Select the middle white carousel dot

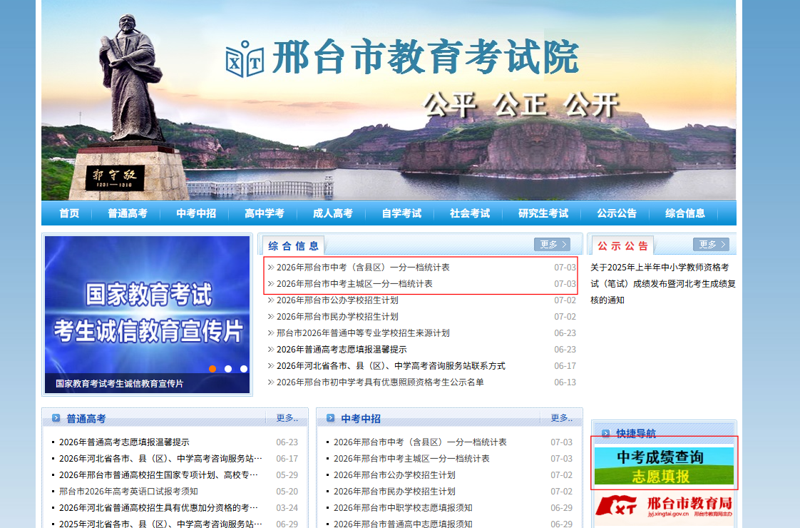[228, 369]
